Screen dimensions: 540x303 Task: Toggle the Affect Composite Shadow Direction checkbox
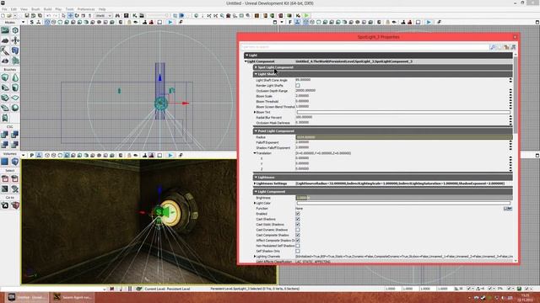[x=298, y=241]
